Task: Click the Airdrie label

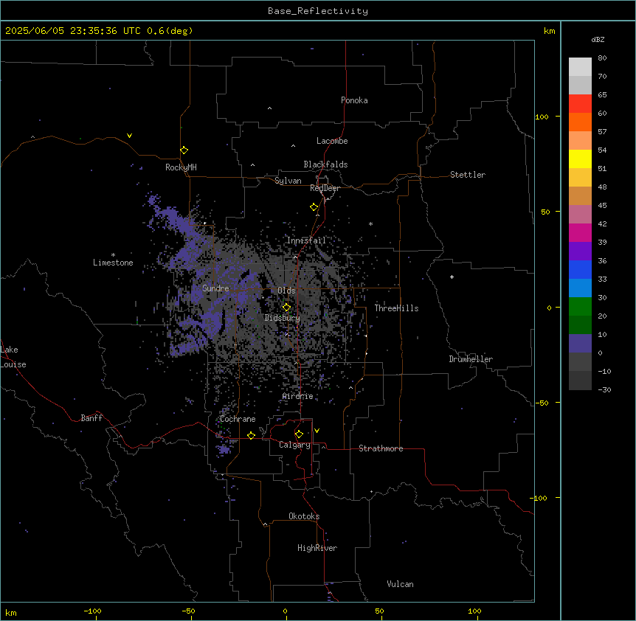Action: click(x=298, y=396)
